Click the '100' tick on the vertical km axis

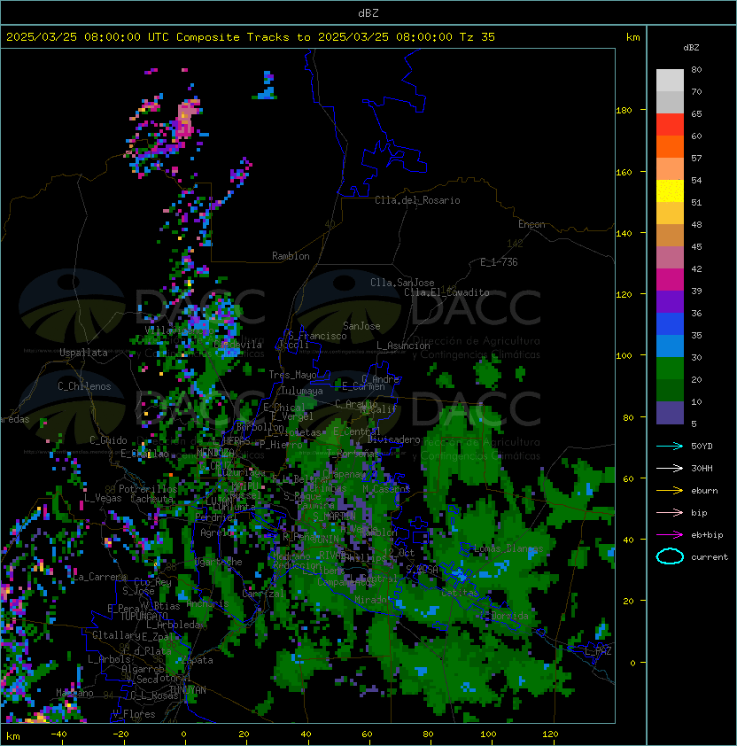pyautogui.click(x=624, y=356)
